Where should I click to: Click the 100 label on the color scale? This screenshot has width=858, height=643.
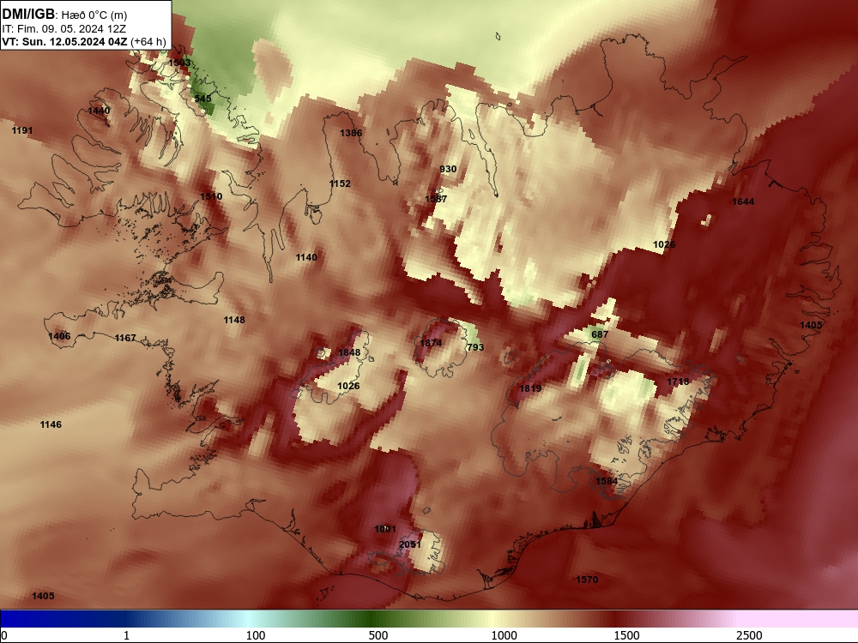click(256, 635)
